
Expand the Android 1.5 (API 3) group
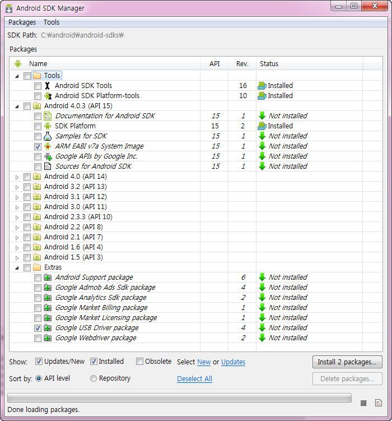[17, 258]
